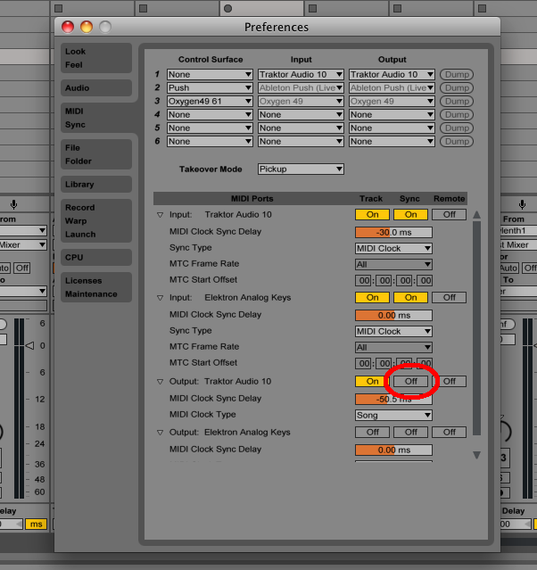Disable Track for Input Elektron Analog Keys
The image size is (537, 570).
pos(372,297)
